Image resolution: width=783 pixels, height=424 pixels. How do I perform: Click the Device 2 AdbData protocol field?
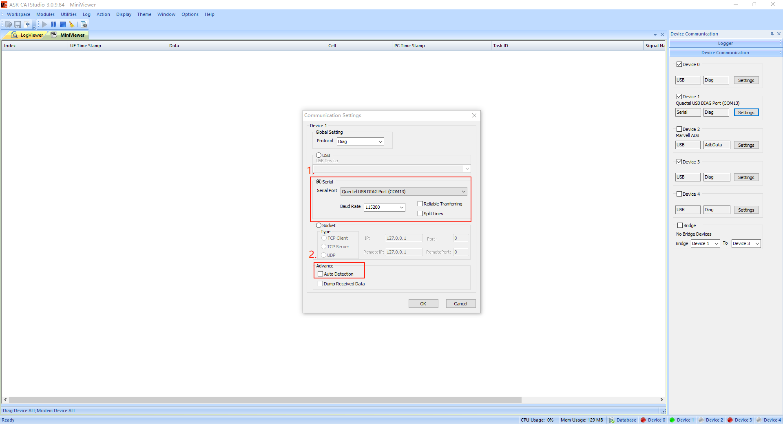[x=717, y=145]
